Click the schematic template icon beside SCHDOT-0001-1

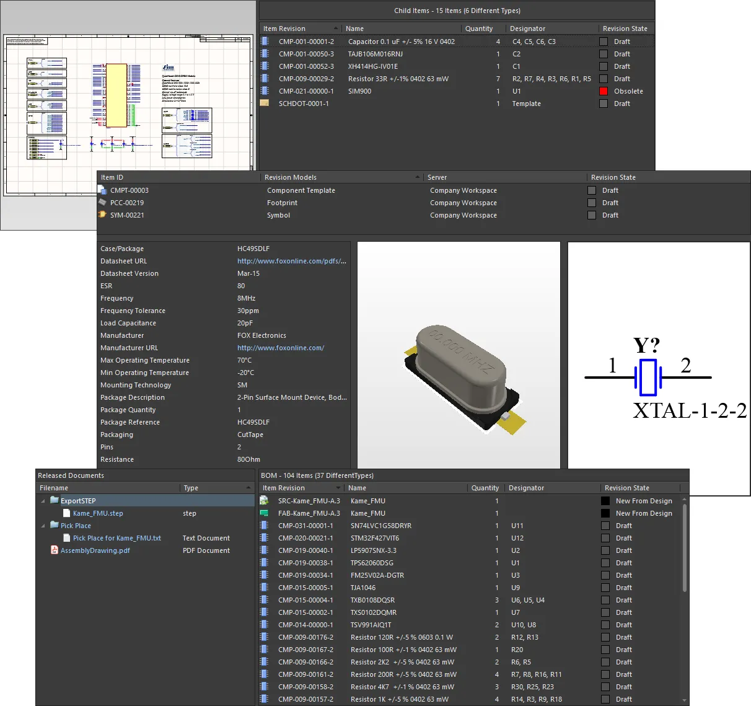tap(265, 104)
